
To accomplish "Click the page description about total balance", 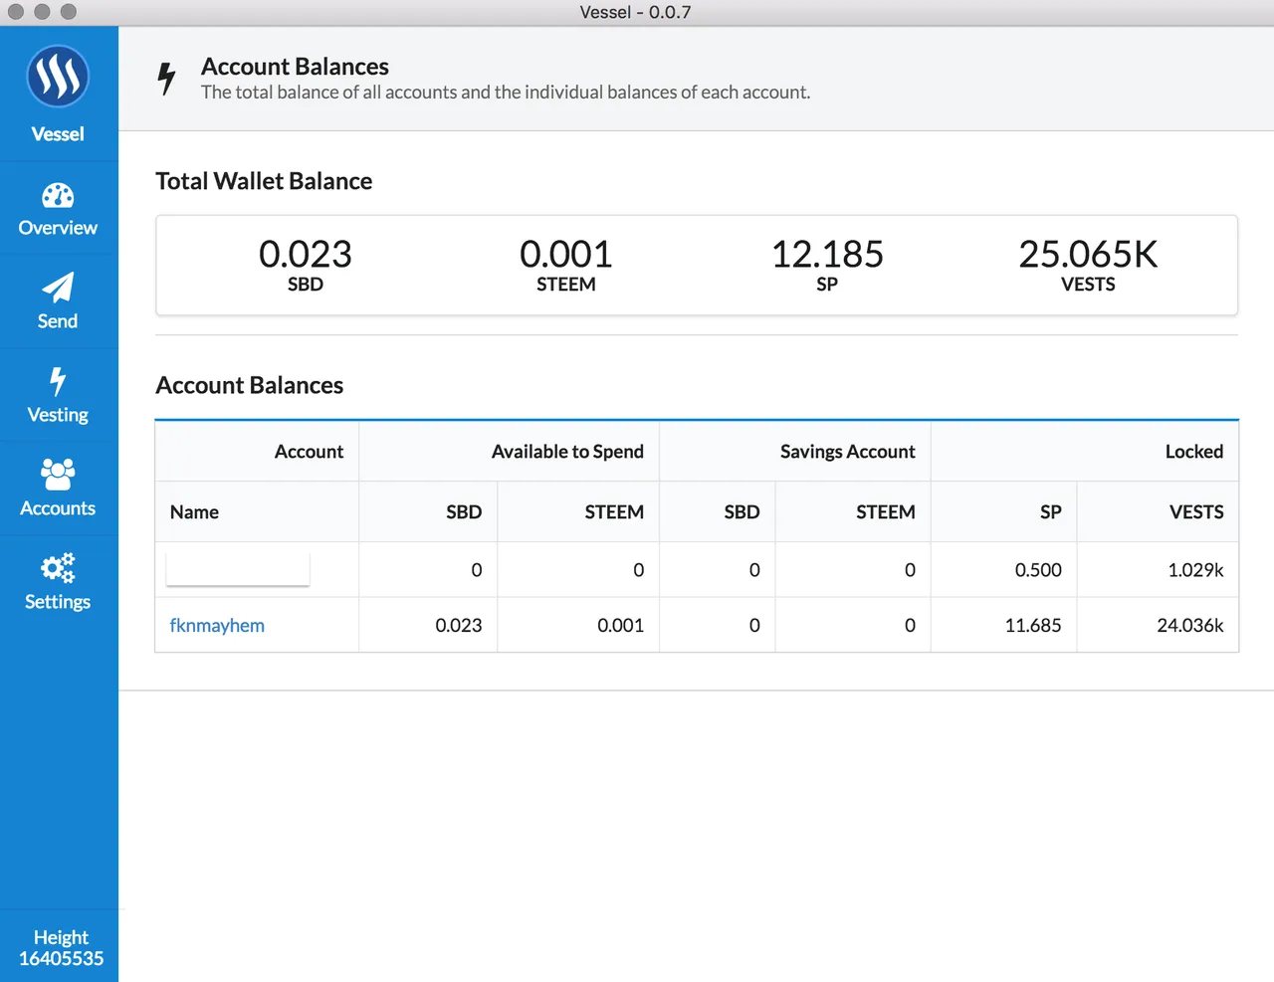I will (506, 93).
